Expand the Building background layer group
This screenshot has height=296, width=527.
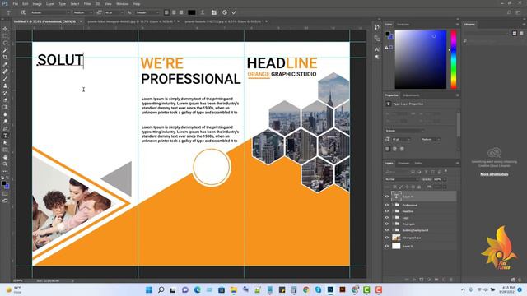392,230
